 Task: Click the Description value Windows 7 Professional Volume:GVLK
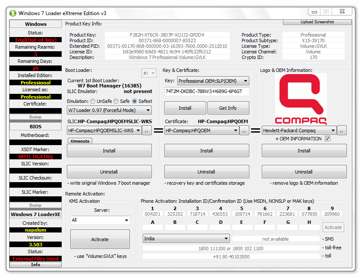tap(167, 57)
